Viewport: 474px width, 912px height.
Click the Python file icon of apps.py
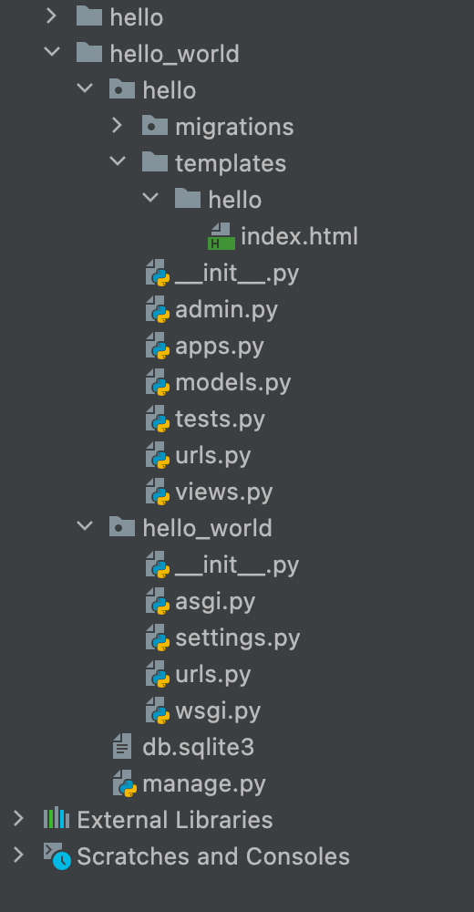pyautogui.click(x=157, y=346)
